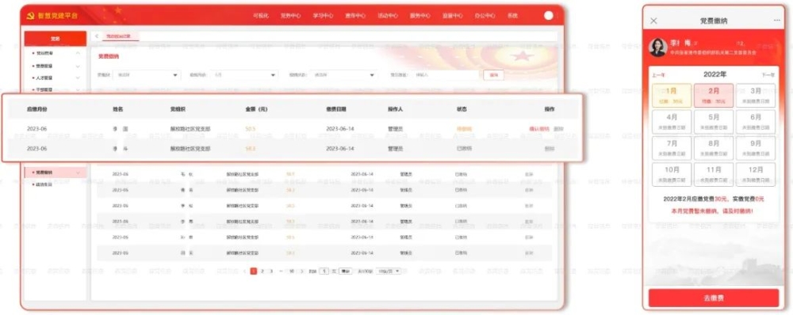Close the mobile 党费缴纳 page with X

[653, 21]
